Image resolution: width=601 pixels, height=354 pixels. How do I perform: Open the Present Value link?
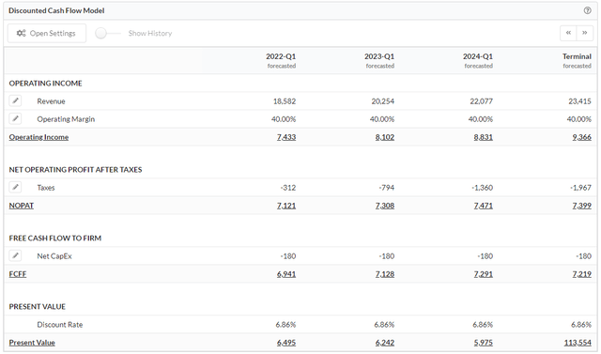click(x=32, y=343)
